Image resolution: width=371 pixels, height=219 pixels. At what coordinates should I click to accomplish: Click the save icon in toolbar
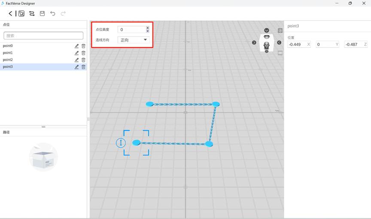pyautogui.click(x=42, y=14)
